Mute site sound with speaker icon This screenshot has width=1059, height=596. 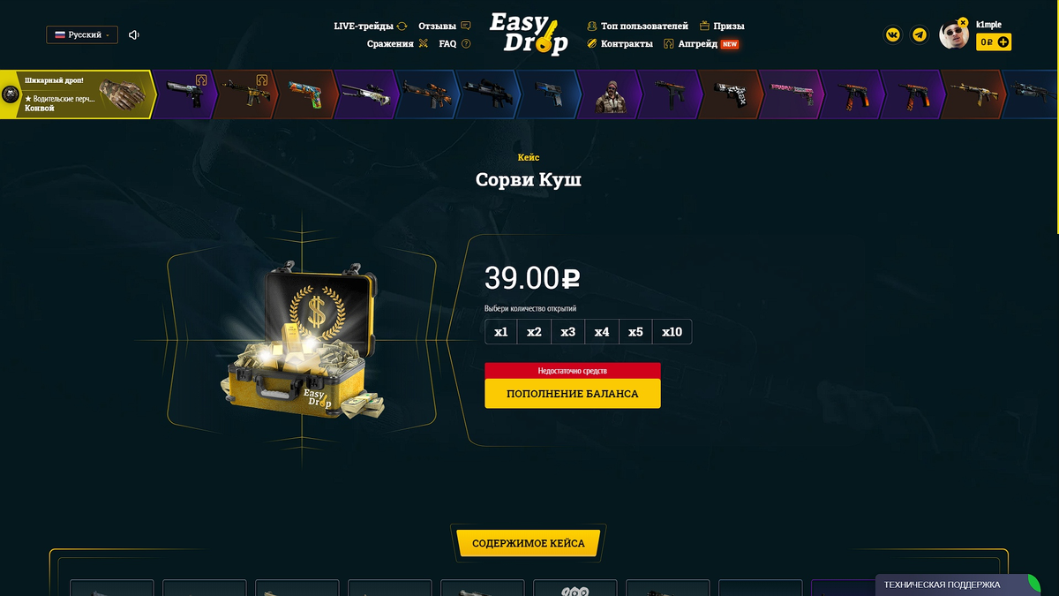pyautogui.click(x=134, y=35)
